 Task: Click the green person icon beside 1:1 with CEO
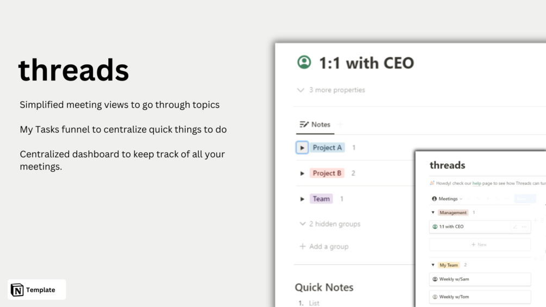[x=304, y=62]
